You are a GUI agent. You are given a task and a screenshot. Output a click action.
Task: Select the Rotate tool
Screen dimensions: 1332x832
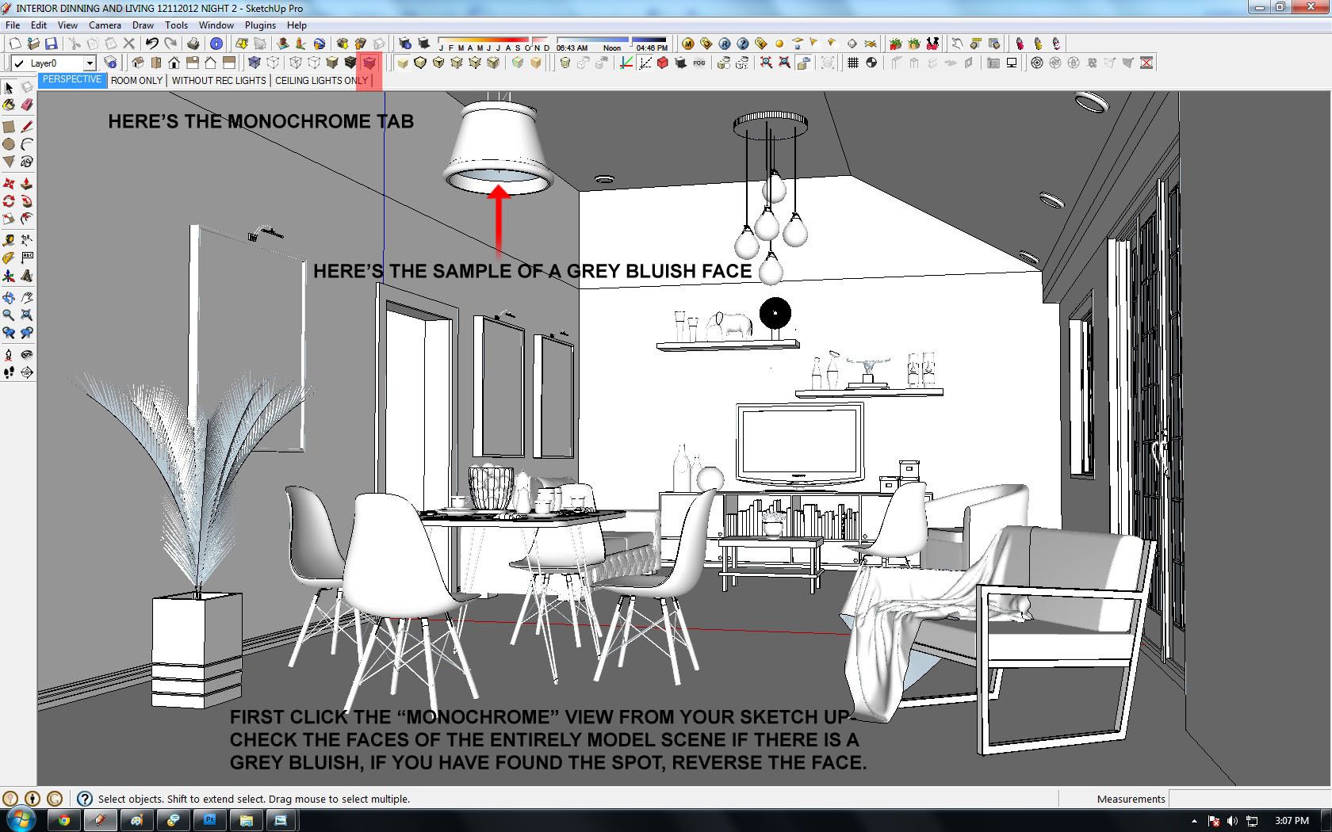click(9, 201)
